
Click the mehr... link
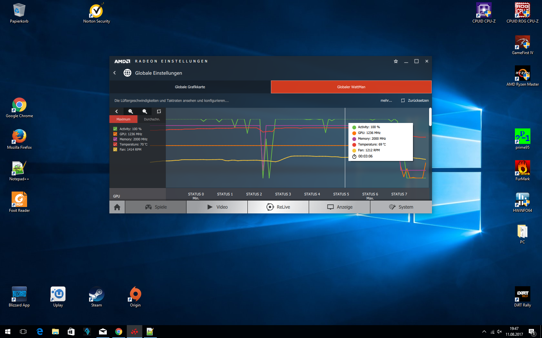(x=386, y=100)
